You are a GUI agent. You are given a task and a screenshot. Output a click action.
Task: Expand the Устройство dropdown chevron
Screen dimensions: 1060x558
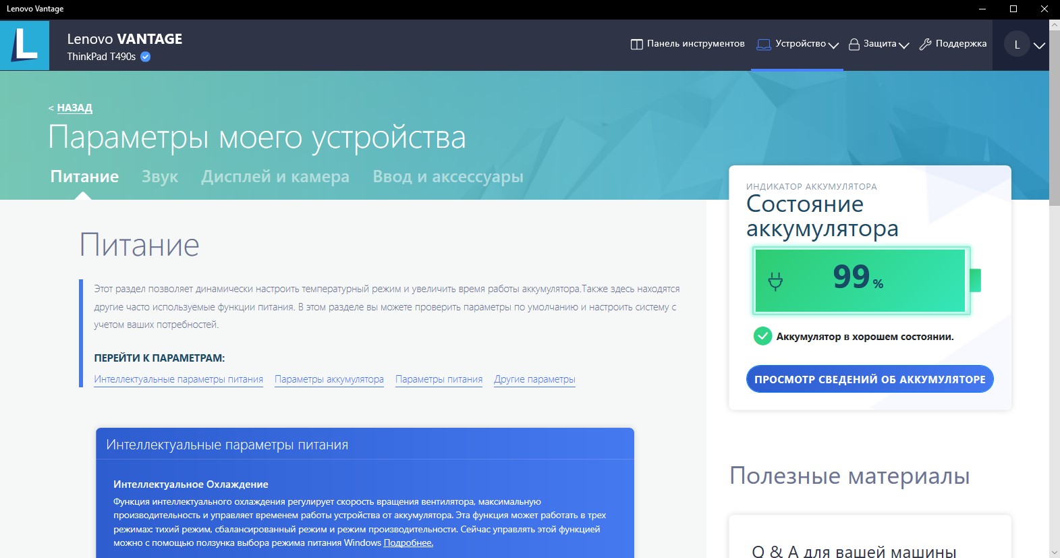833,45
